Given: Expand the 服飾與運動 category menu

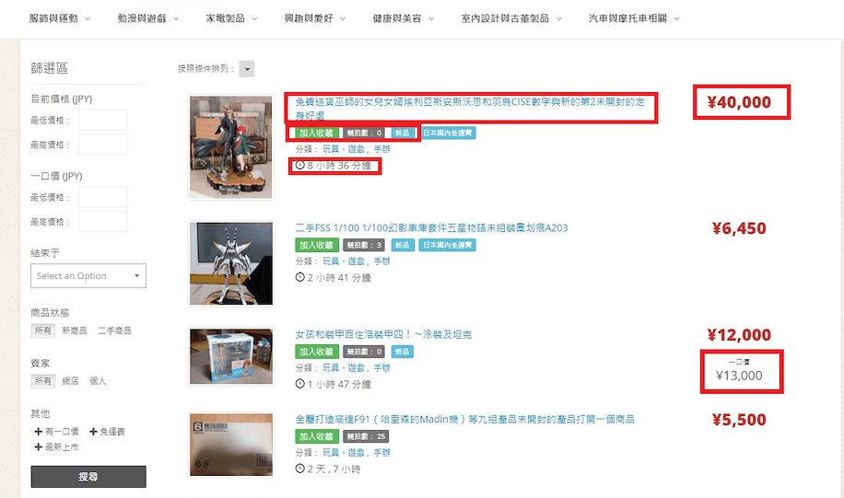Looking at the screenshot, I should tap(60, 18).
